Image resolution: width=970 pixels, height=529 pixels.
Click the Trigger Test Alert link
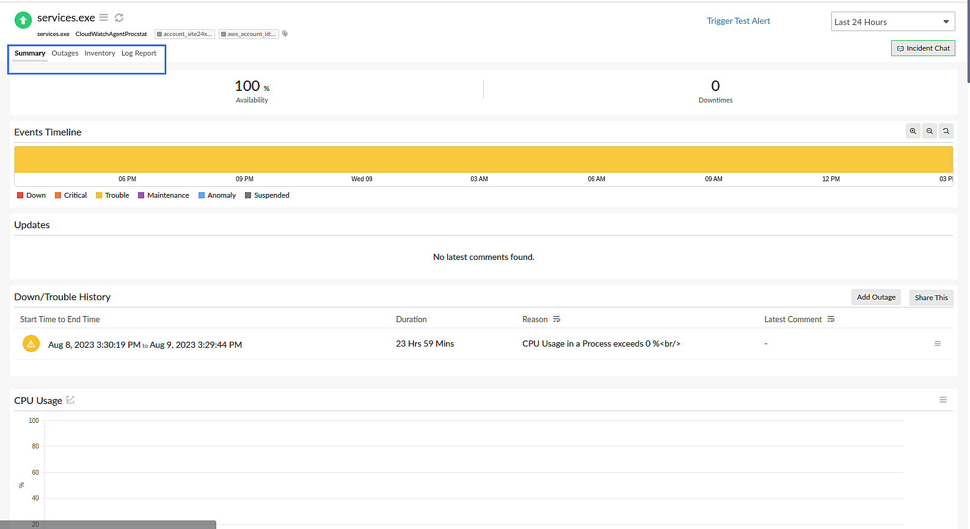pos(738,21)
